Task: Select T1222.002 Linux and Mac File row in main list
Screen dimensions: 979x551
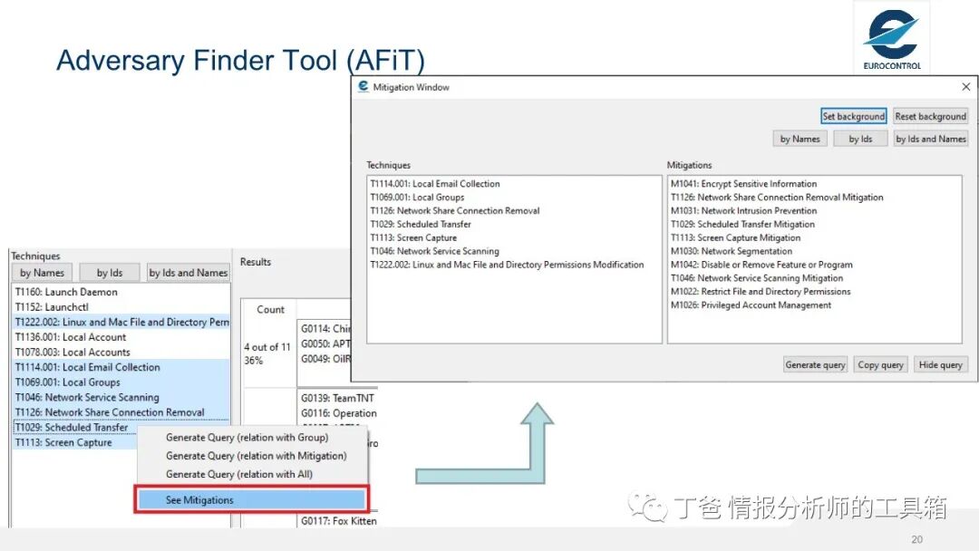Action: pos(121,322)
